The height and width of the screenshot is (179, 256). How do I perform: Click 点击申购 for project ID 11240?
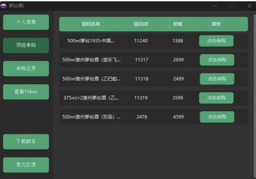(x=216, y=41)
